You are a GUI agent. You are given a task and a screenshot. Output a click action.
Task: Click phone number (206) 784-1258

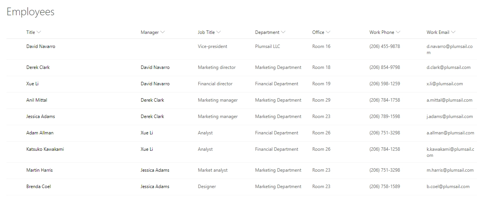tap(385, 149)
